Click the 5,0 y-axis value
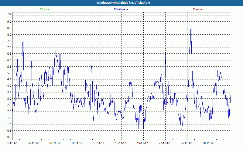 (9, 73)
